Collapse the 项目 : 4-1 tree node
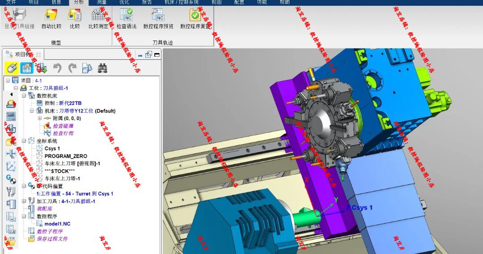The width and height of the screenshot is (483, 254). [8, 80]
